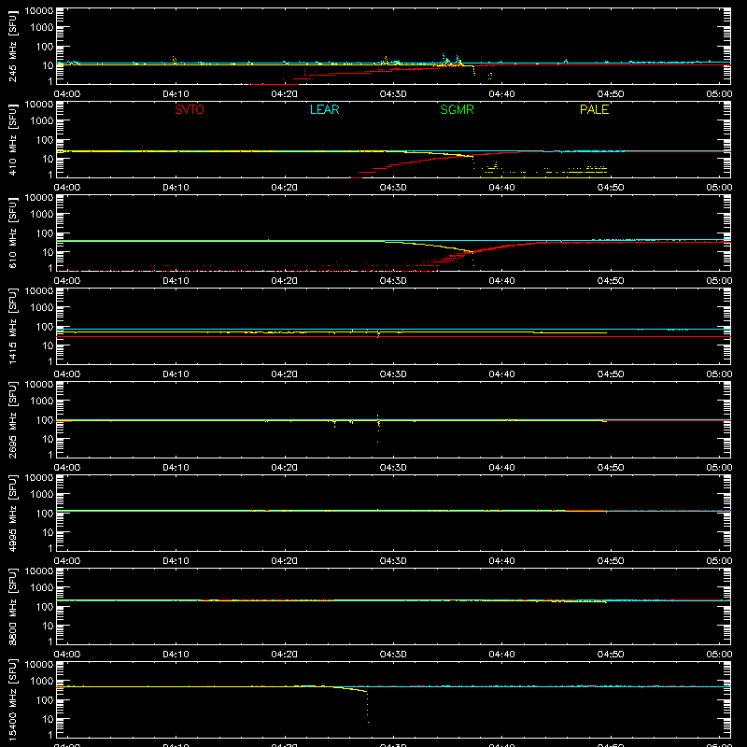This screenshot has height=747, width=747.
Task: Click 04:40 time label below 410 MHz plot
Action: pos(501,188)
